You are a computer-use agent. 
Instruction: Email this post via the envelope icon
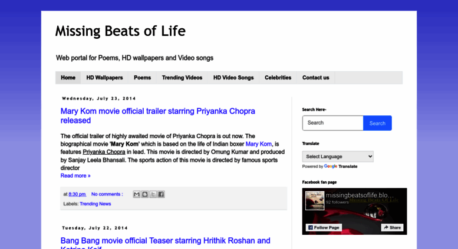(x=136, y=194)
